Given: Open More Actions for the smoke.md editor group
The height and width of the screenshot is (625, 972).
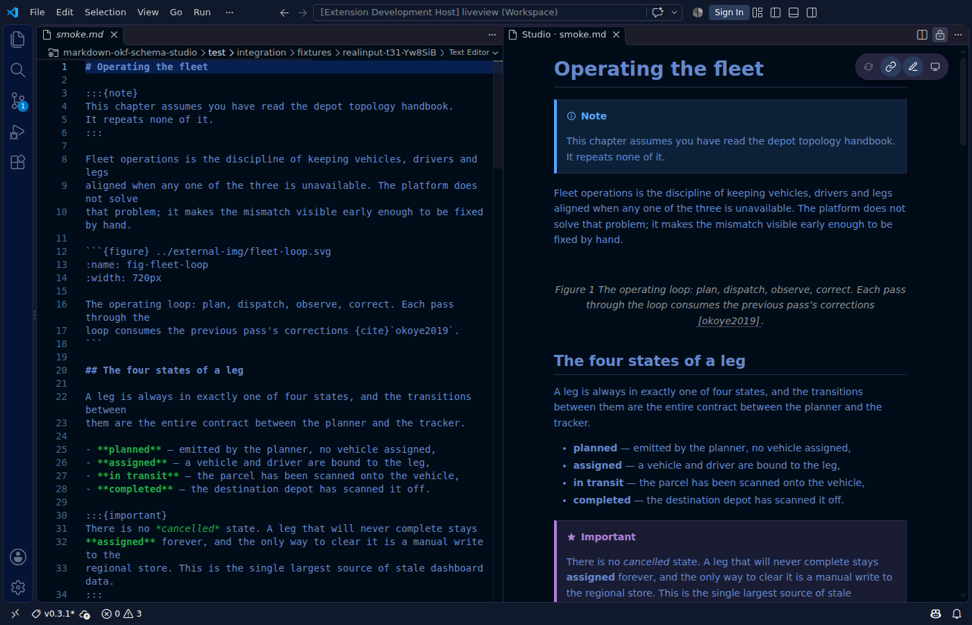Looking at the screenshot, I should (x=492, y=35).
